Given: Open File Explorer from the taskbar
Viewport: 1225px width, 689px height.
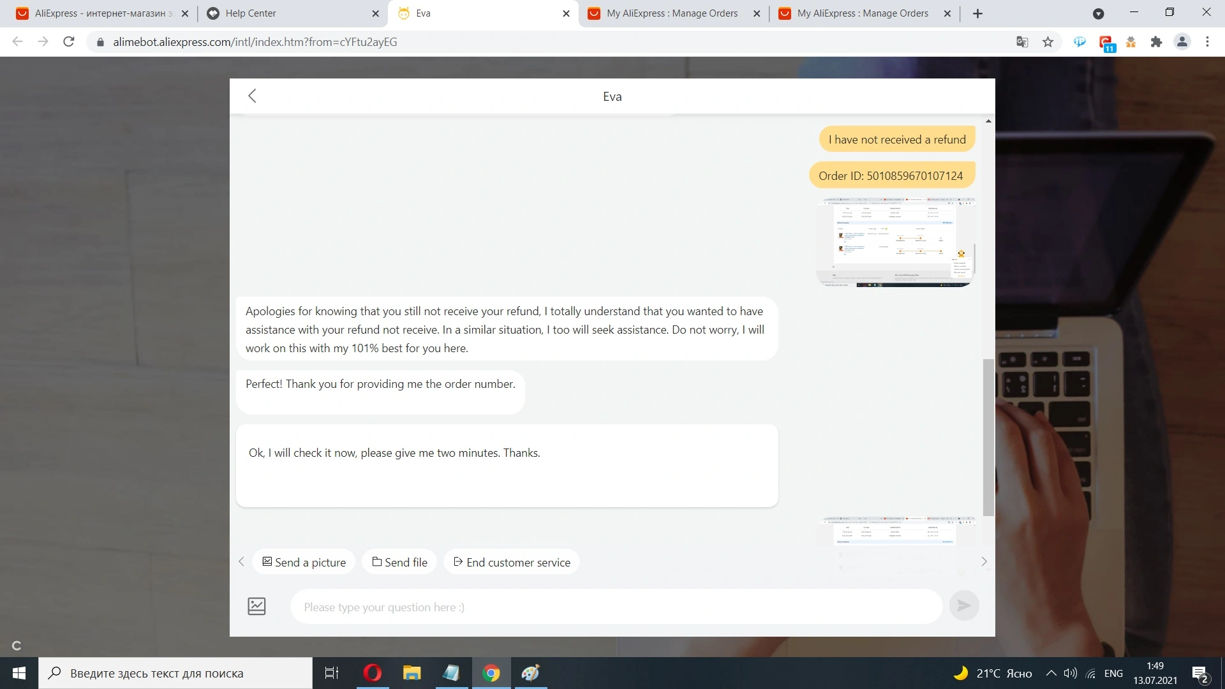Looking at the screenshot, I should click(x=412, y=673).
